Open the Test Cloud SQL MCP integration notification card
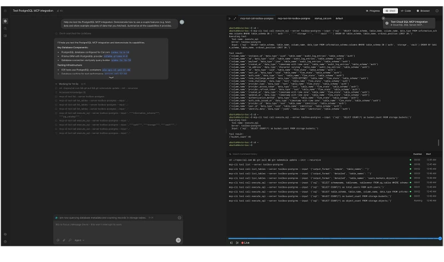 (410, 23)
